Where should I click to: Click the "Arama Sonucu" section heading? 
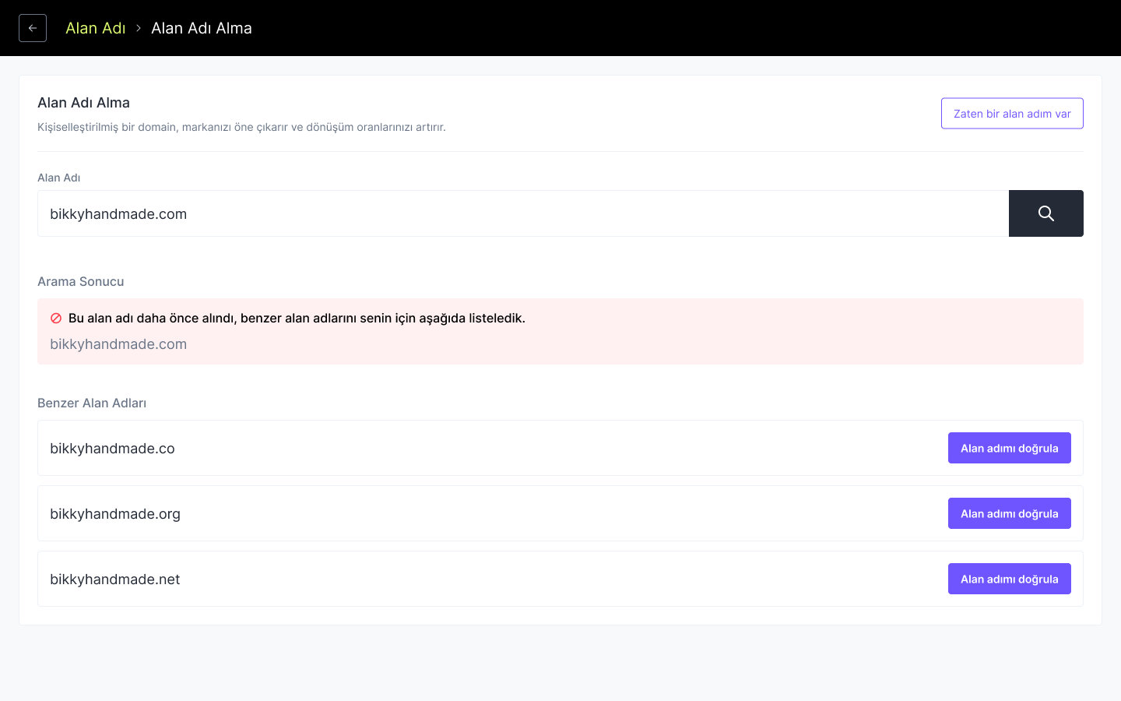coord(80,281)
